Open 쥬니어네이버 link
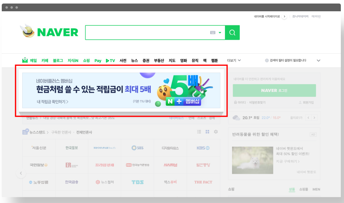The width and height of the screenshot is (344, 203). coord(300,17)
